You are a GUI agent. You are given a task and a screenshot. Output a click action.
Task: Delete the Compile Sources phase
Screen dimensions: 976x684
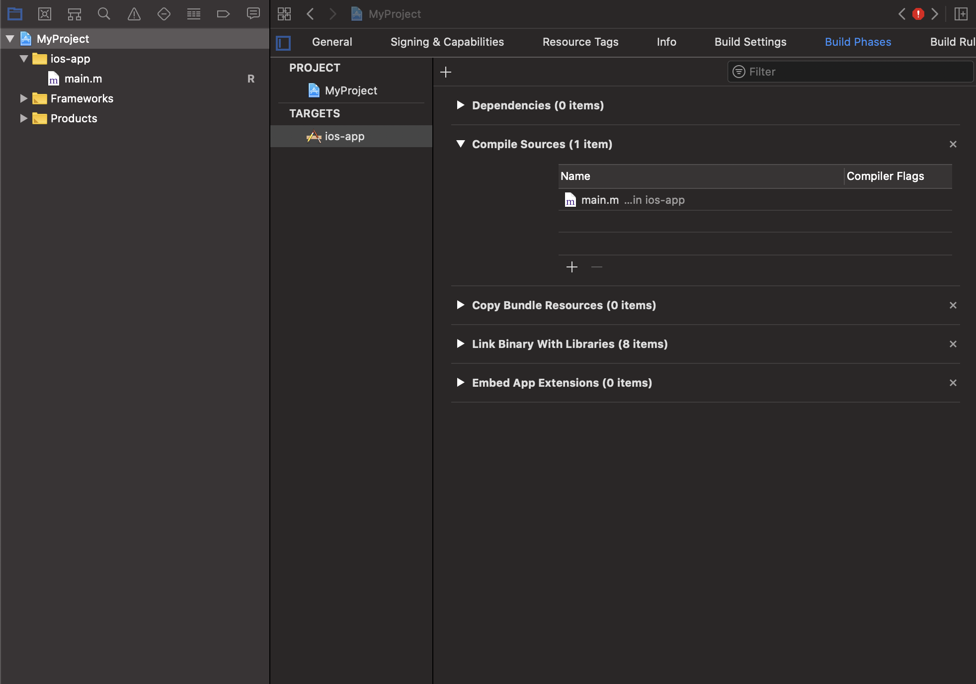point(953,144)
